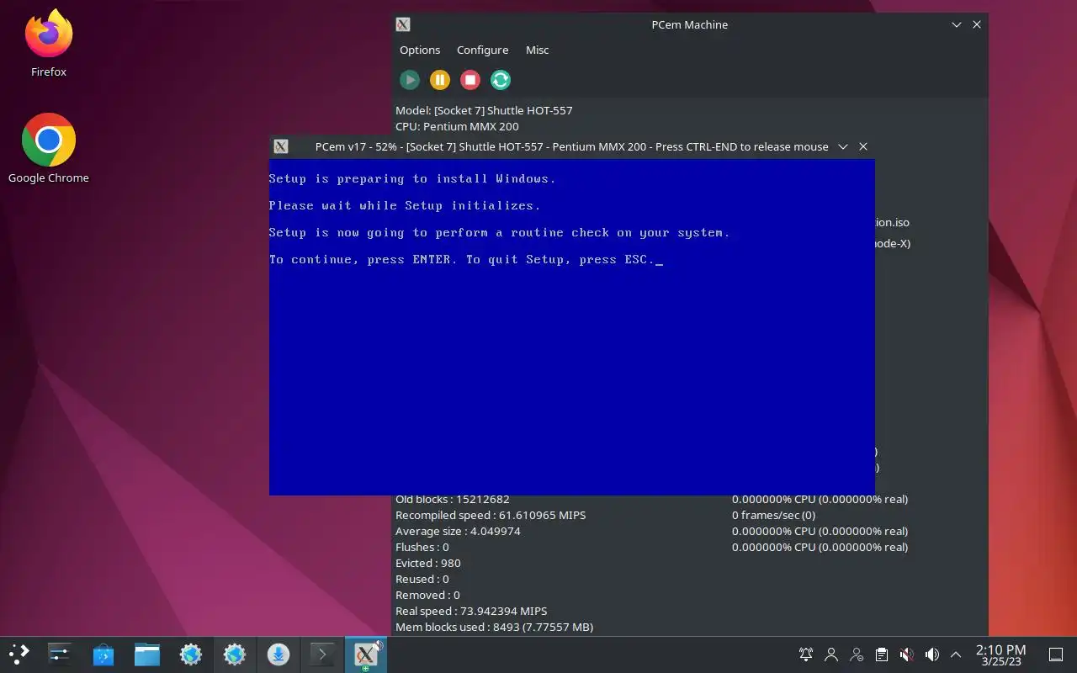Image resolution: width=1077 pixels, height=673 pixels.
Task: Open the Options menu in PCem Machine
Action: tap(420, 50)
